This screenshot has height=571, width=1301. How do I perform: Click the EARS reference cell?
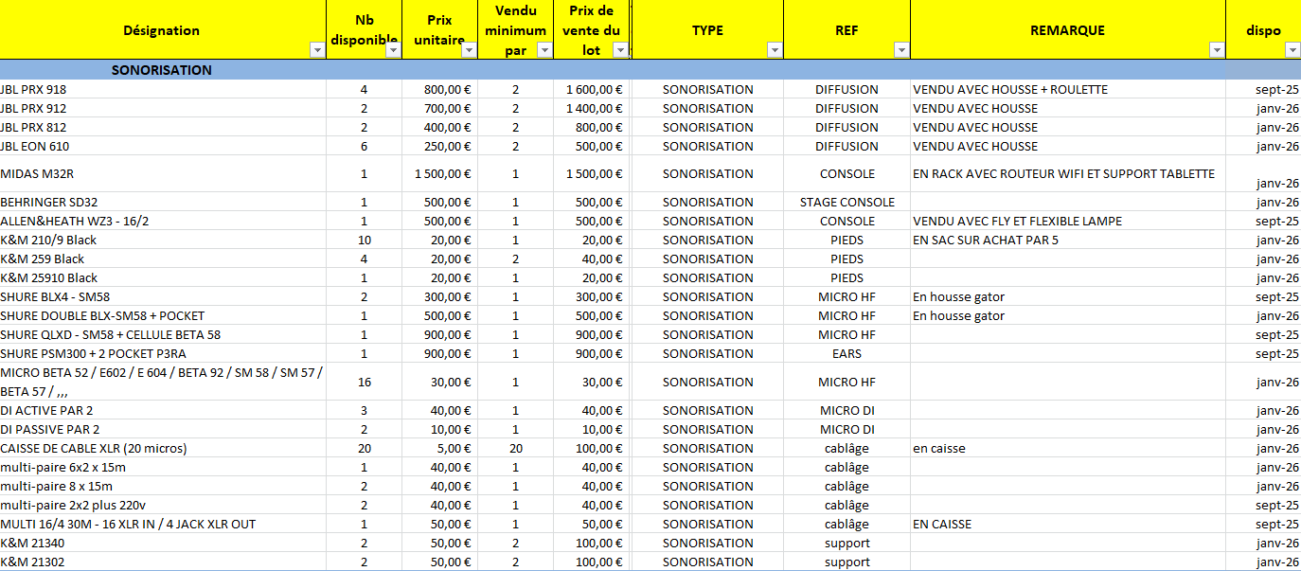tap(847, 353)
